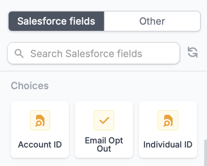Screen dimensions: 207x166
Task: Click the 'Salesforce fields' tab text
Action: click(x=56, y=21)
